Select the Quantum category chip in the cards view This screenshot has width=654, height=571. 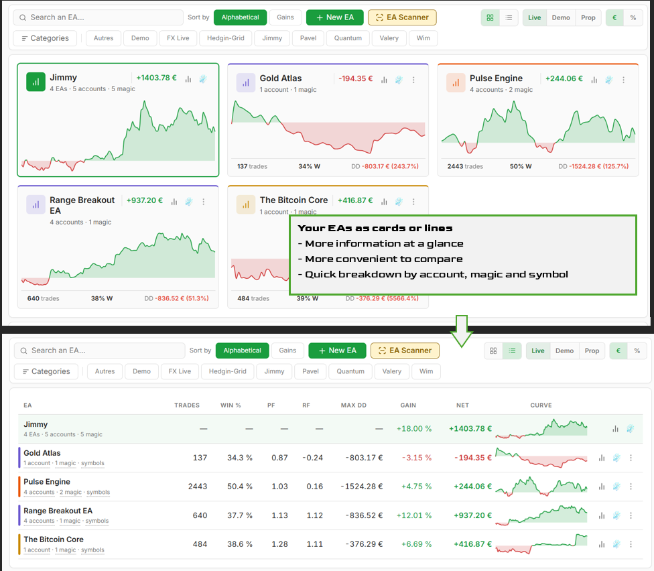348,38
